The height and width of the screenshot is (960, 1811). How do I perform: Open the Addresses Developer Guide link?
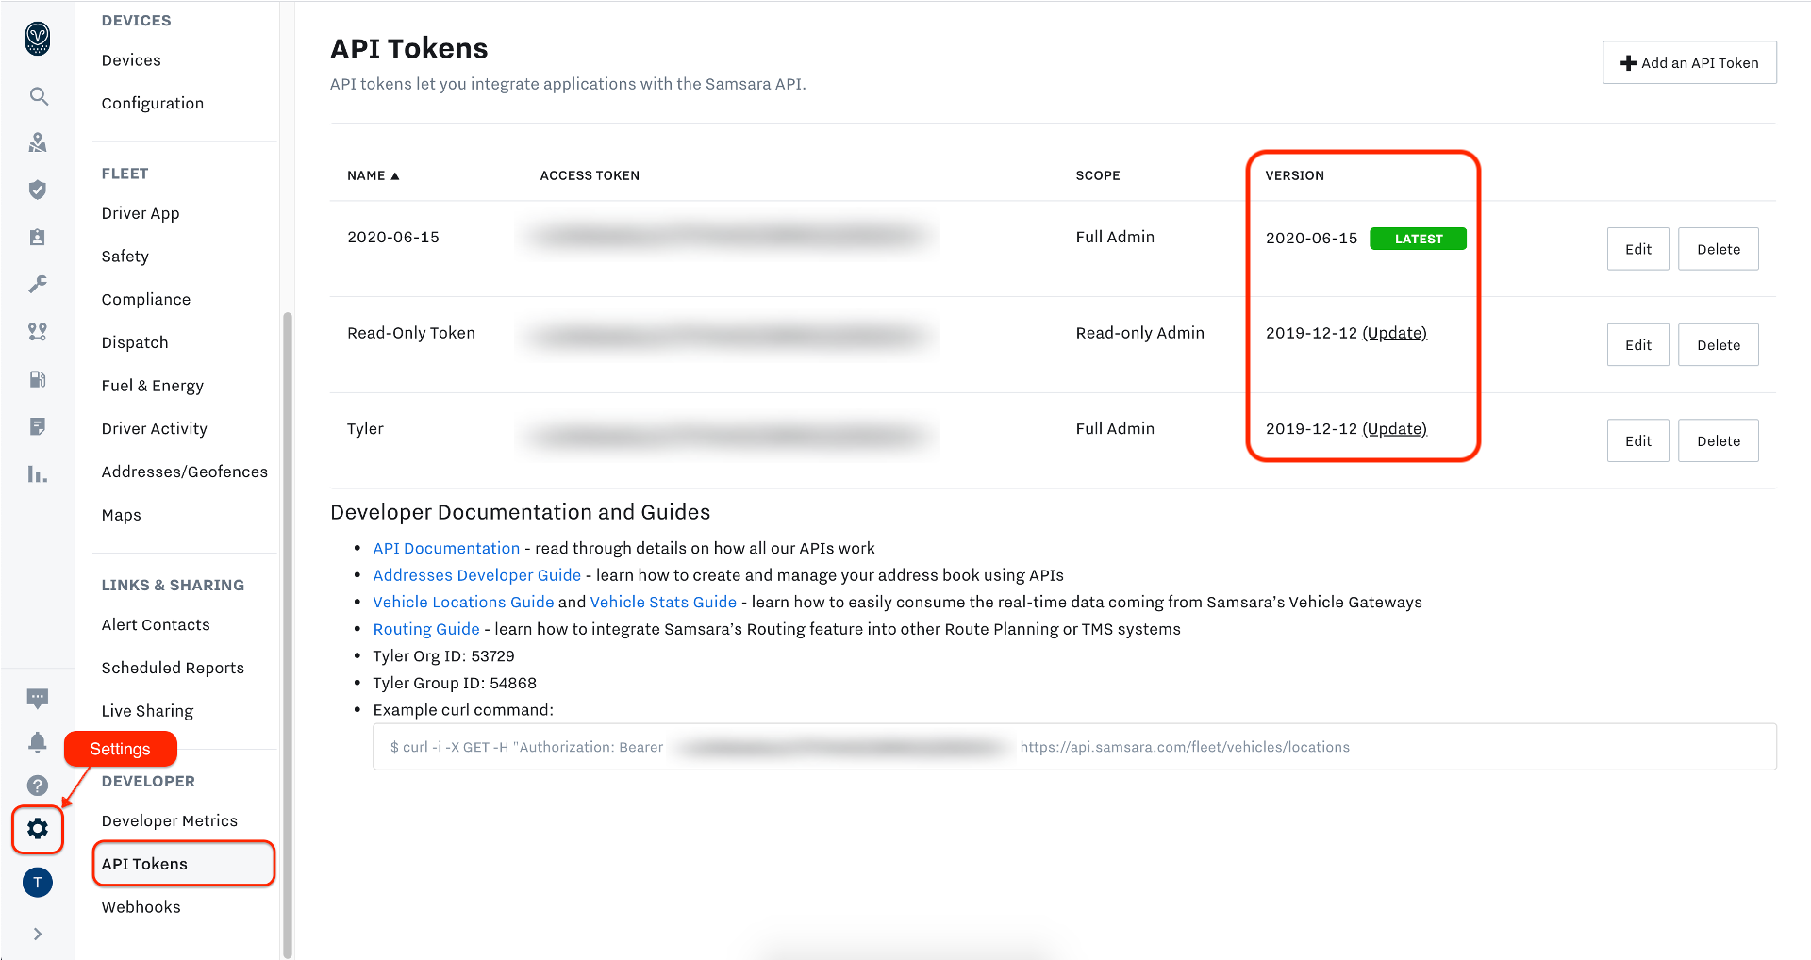(x=477, y=575)
